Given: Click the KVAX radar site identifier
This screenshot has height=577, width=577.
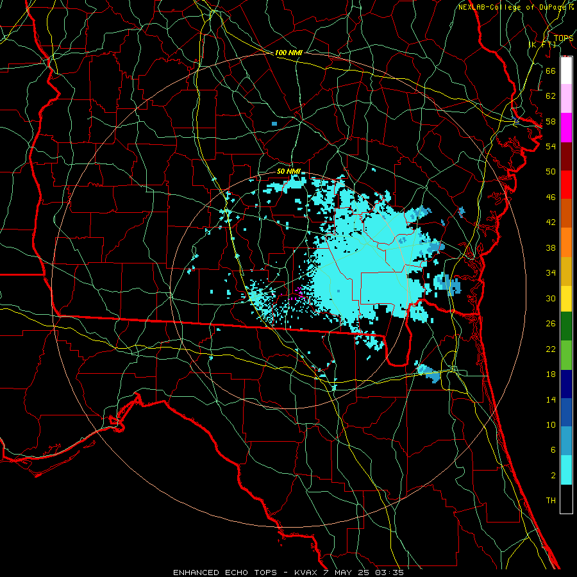Looking at the screenshot, I should pos(306,573).
